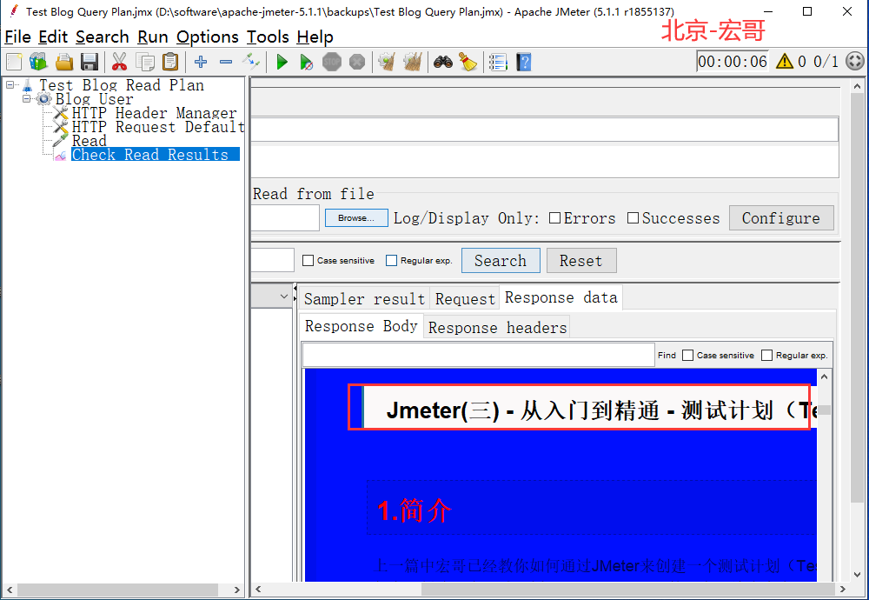Open the Options menu
The height and width of the screenshot is (600, 869).
(208, 37)
